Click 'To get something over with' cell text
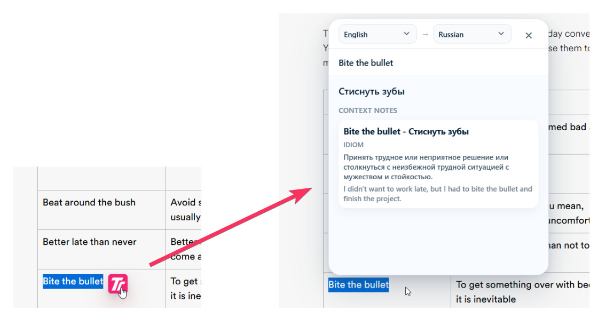The image size is (614, 334). (x=522, y=285)
